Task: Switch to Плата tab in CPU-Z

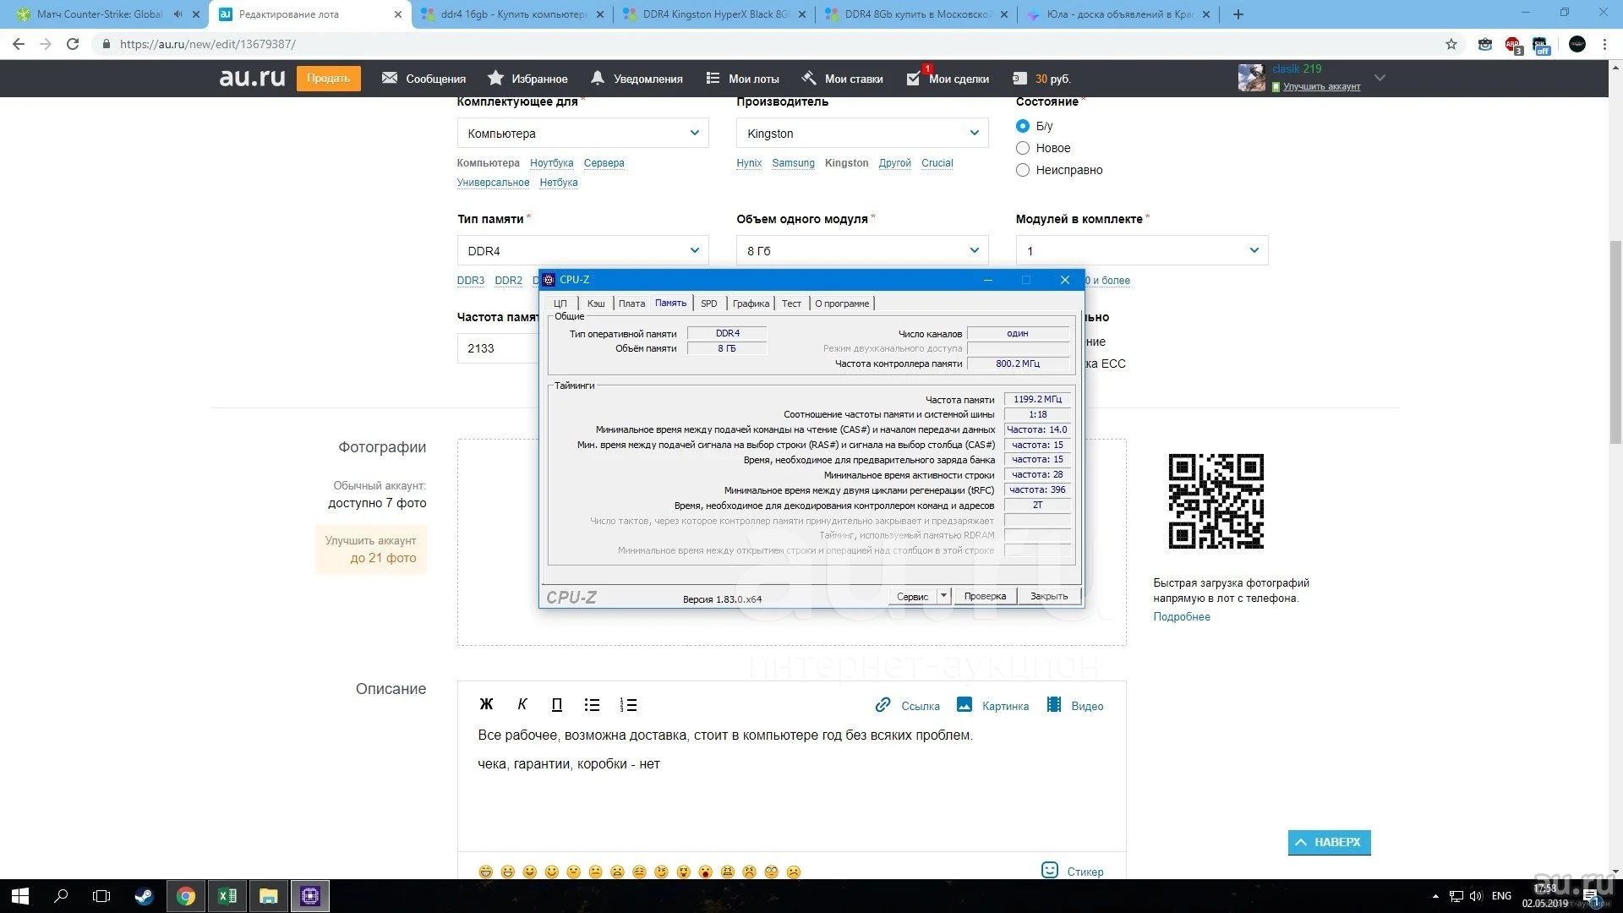Action: click(631, 303)
